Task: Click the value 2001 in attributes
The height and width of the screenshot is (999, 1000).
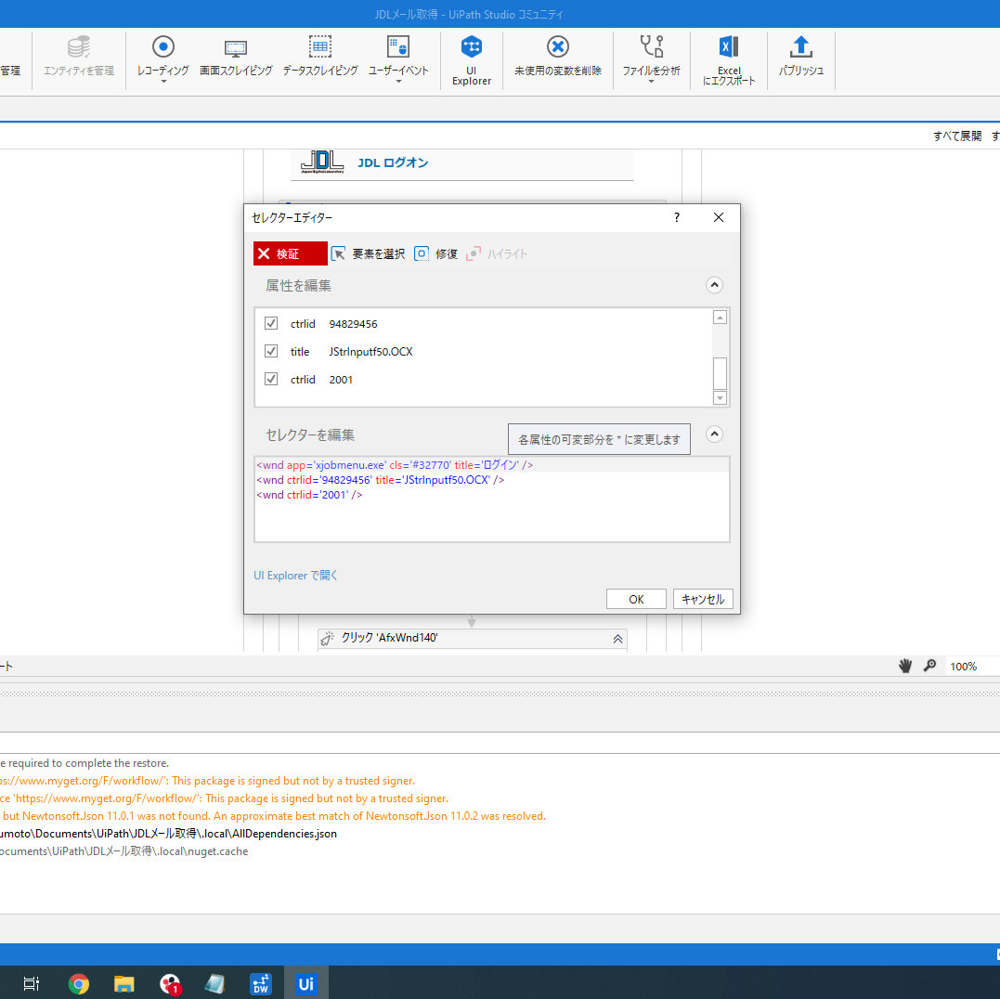Action: (x=341, y=380)
